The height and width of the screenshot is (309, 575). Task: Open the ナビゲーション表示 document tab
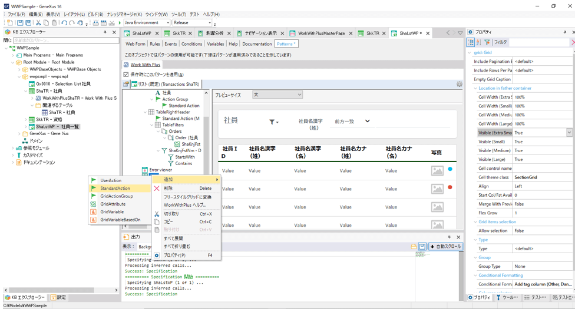point(261,33)
